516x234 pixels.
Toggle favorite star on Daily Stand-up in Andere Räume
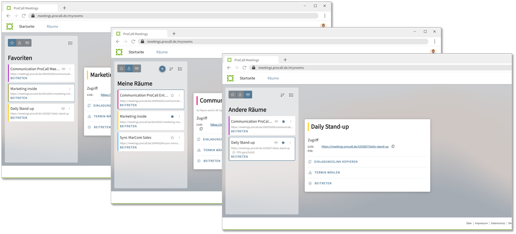[x=283, y=142]
